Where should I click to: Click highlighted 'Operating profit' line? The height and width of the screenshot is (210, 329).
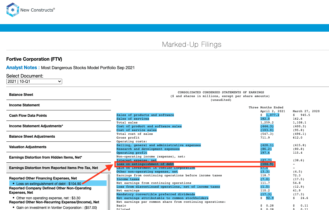pos(132,153)
